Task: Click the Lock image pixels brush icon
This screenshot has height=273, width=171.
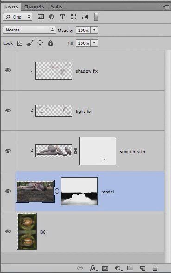Action: (30, 43)
